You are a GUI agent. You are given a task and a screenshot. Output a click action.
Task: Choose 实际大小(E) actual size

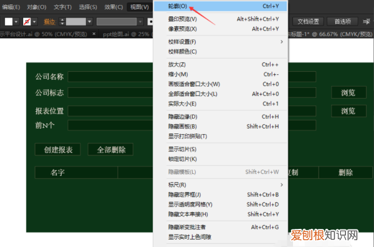(221, 104)
